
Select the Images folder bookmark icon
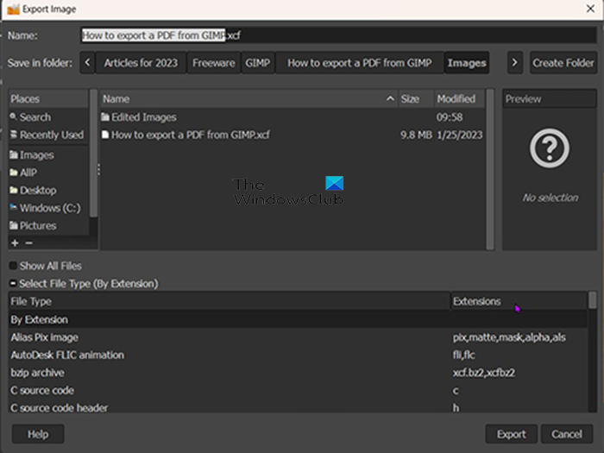click(14, 155)
